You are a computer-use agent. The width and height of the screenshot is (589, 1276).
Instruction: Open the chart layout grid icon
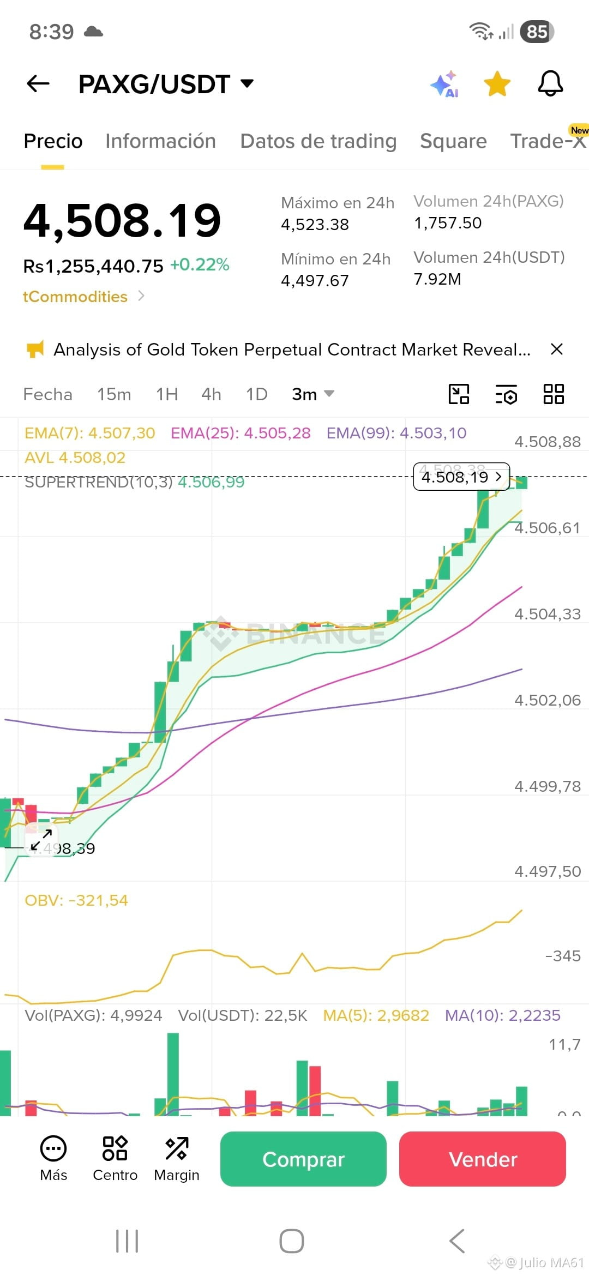point(554,394)
